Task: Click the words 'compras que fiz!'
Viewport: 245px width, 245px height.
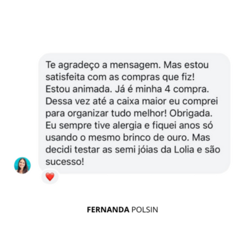Action: (158, 78)
